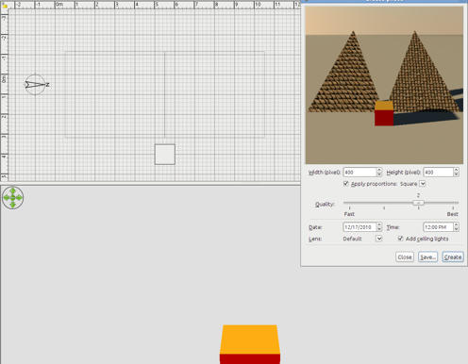The image size is (468, 364).
Task: Open the Square proportions dropdown
Action: tap(423, 183)
